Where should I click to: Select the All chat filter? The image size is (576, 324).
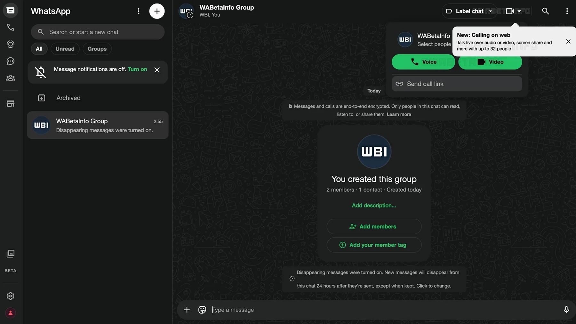[39, 49]
